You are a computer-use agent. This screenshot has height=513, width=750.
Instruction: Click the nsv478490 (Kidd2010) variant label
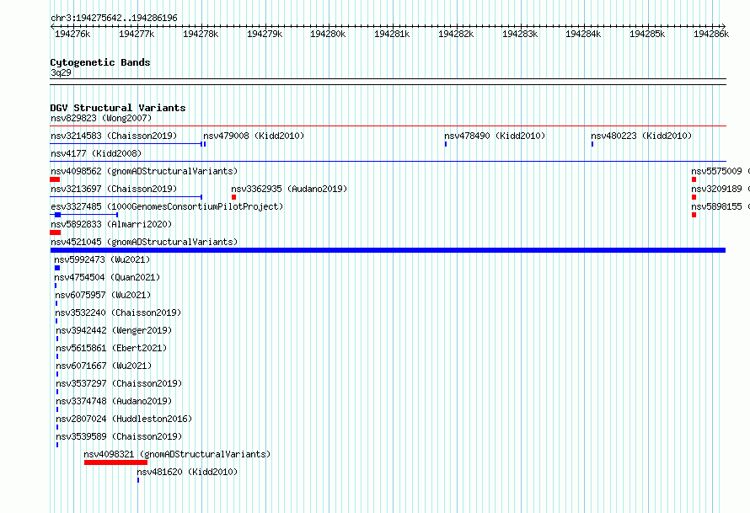click(495, 136)
